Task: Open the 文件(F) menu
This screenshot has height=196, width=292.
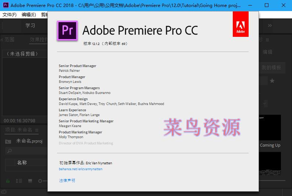Action: click(9, 14)
